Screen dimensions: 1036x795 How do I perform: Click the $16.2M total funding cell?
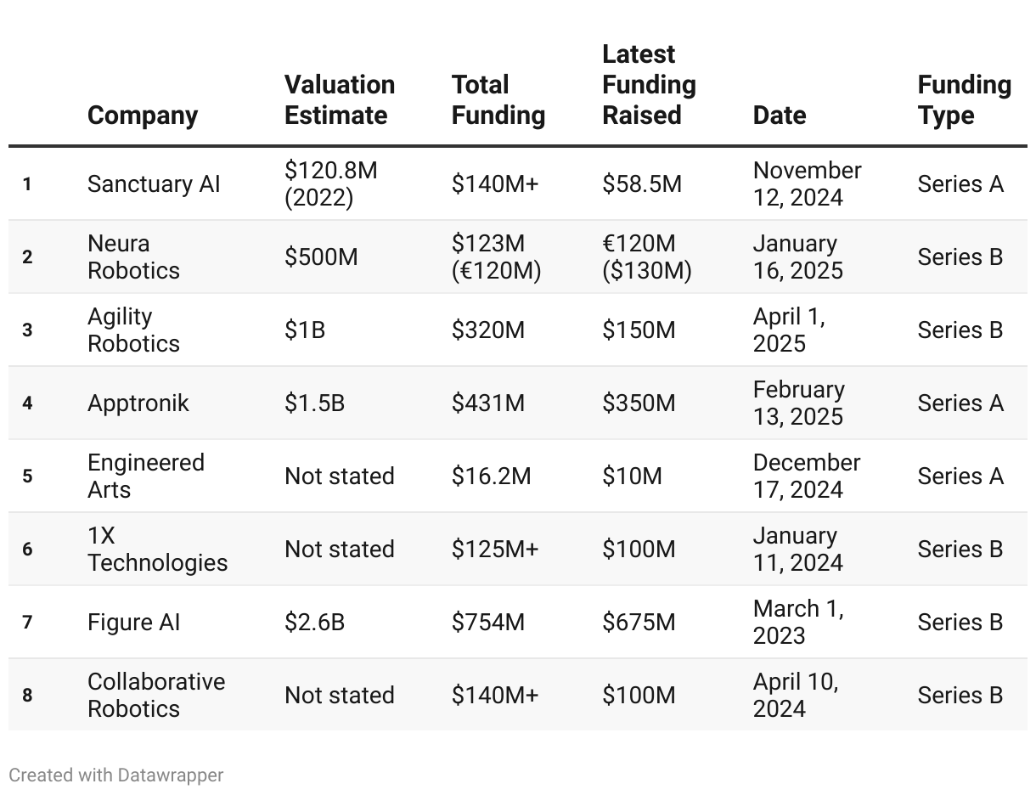pos(491,476)
